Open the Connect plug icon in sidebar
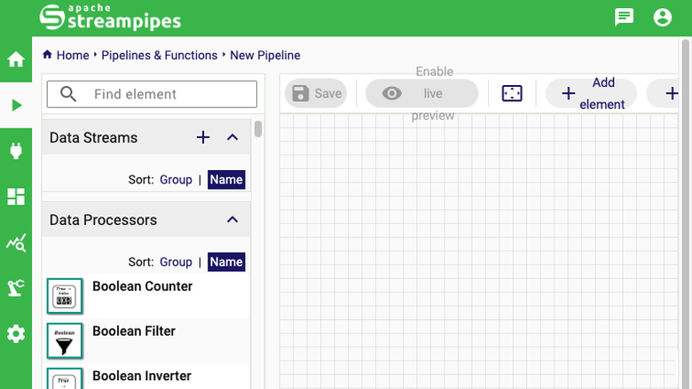This screenshot has width=692, height=389. click(x=16, y=151)
